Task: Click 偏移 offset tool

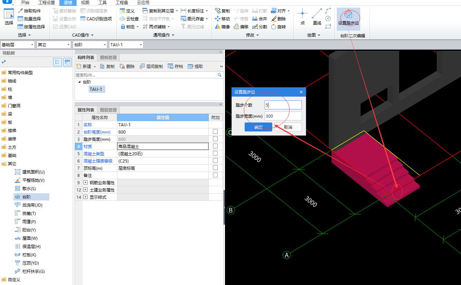Action: [241, 27]
